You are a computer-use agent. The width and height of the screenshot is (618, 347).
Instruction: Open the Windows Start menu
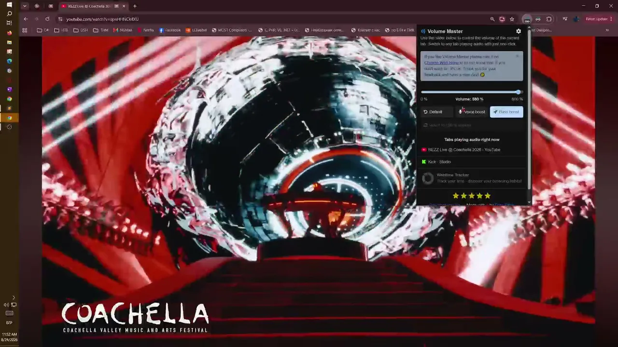[9, 5]
